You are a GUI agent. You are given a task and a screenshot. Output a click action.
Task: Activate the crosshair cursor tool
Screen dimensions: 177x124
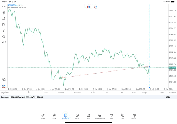pos(4,6)
